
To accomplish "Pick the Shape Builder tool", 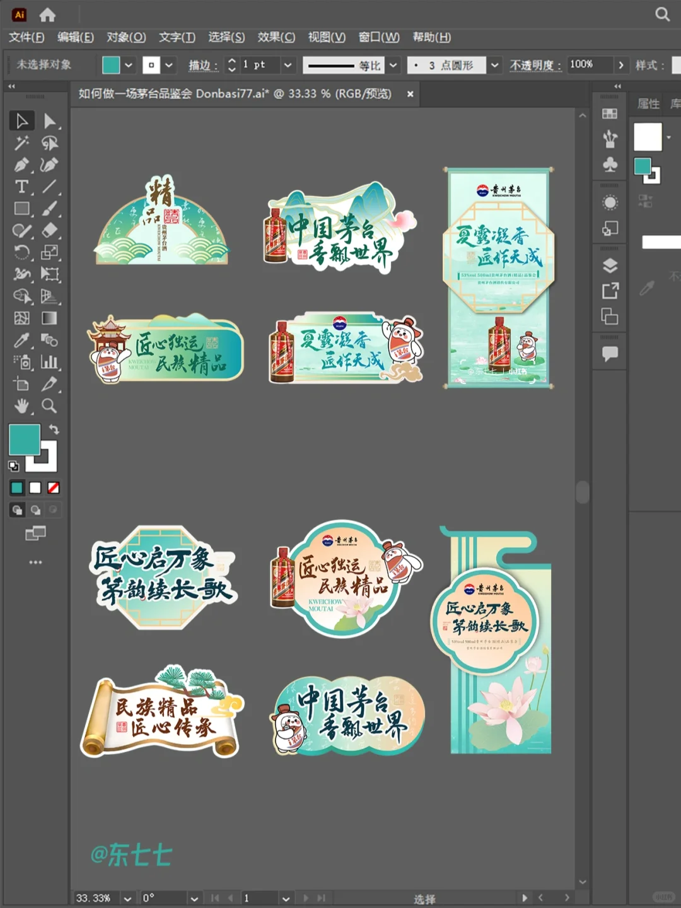I will [21, 296].
